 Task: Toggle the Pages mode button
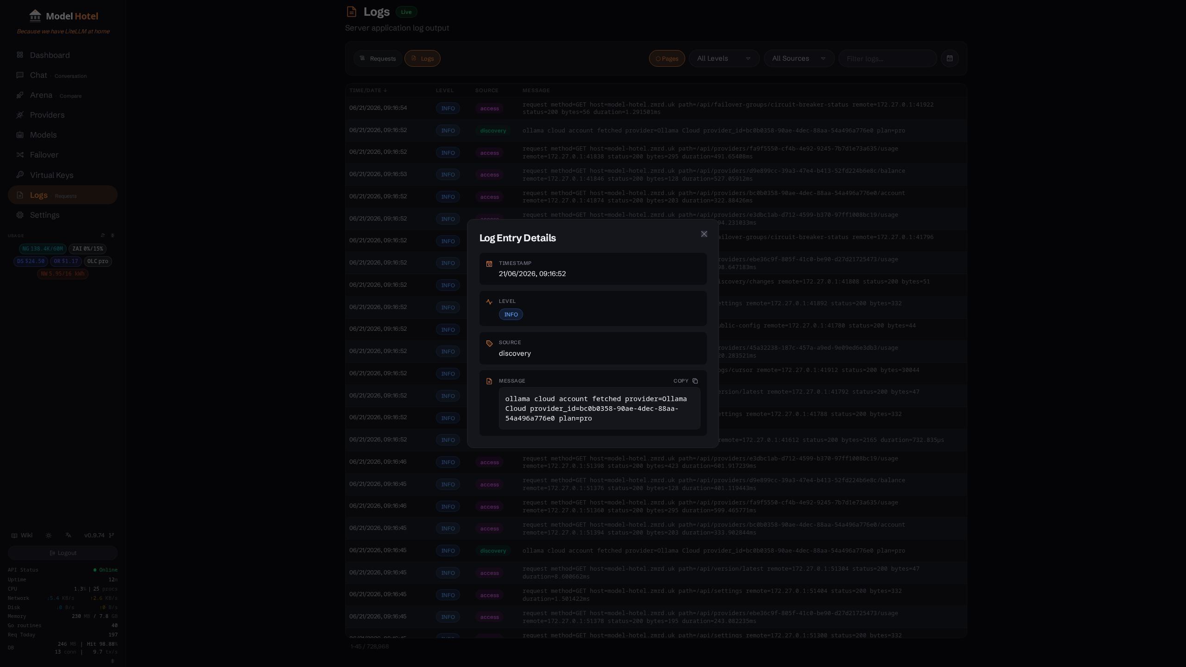click(x=667, y=58)
